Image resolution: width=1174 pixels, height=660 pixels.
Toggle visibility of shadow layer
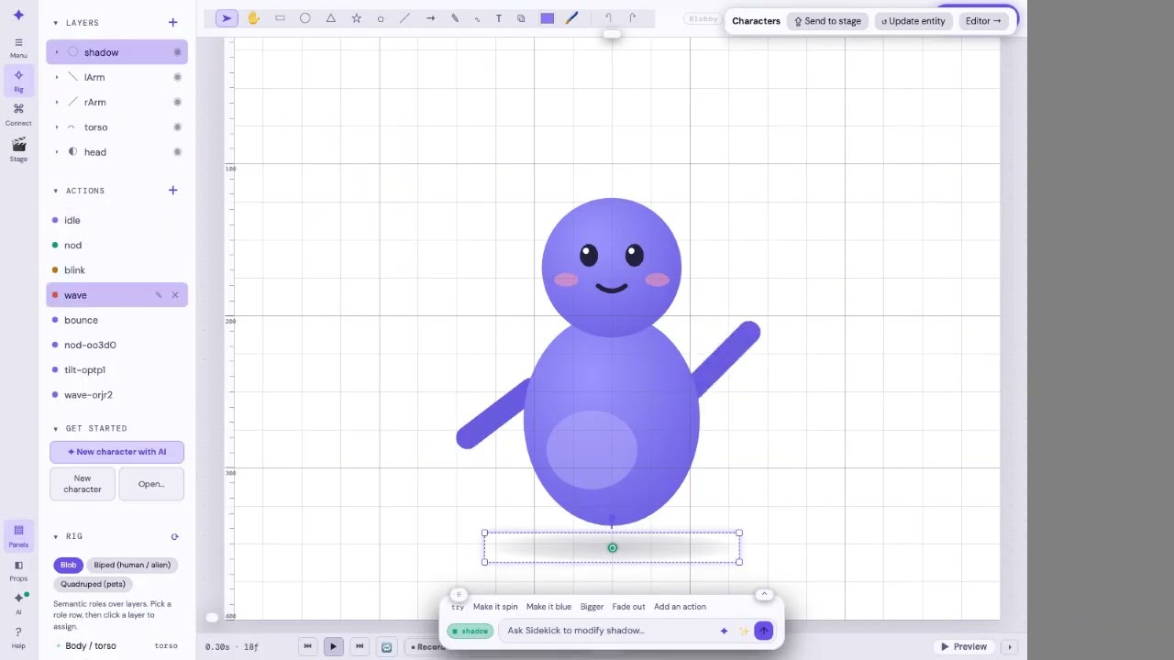(177, 52)
